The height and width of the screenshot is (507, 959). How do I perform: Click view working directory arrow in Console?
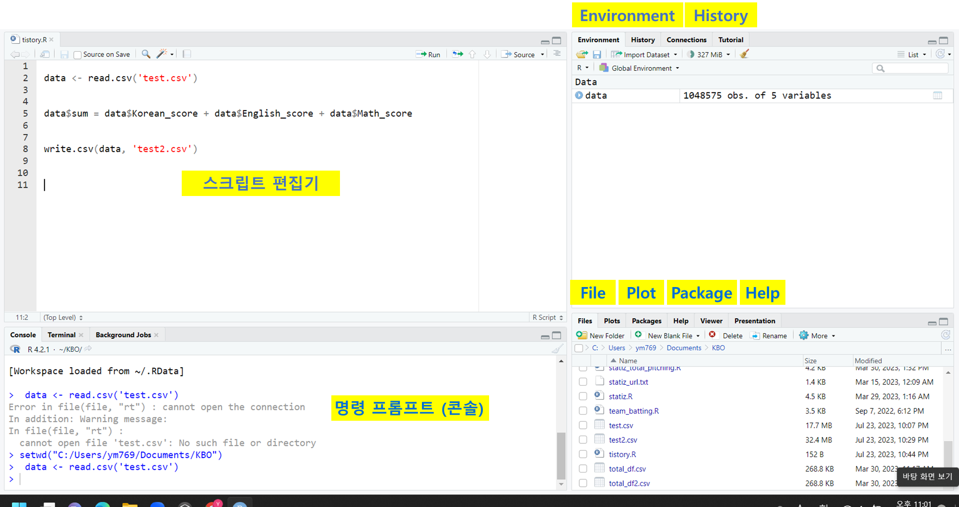(x=88, y=349)
